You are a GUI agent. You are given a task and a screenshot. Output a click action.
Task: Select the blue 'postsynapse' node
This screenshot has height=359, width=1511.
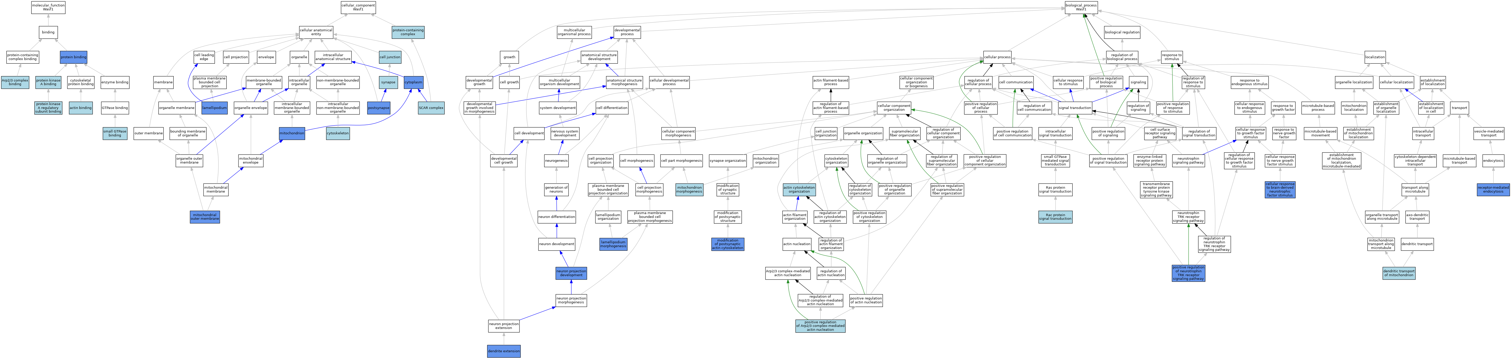(x=379, y=108)
